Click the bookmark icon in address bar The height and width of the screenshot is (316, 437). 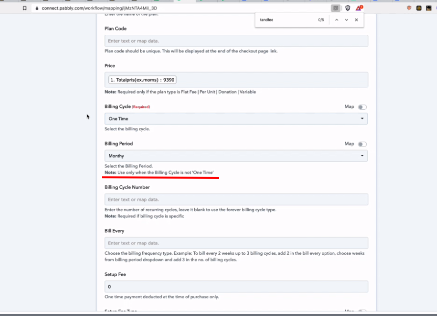coord(25,8)
